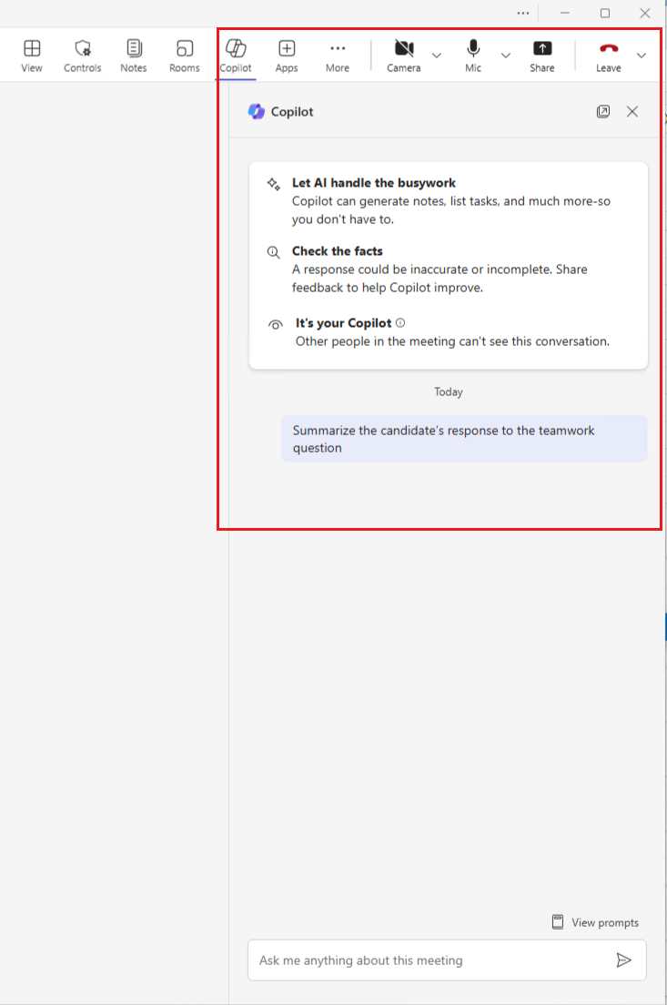Open meeting Controls
This screenshot has width=667, height=1005.
click(x=83, y=56)
